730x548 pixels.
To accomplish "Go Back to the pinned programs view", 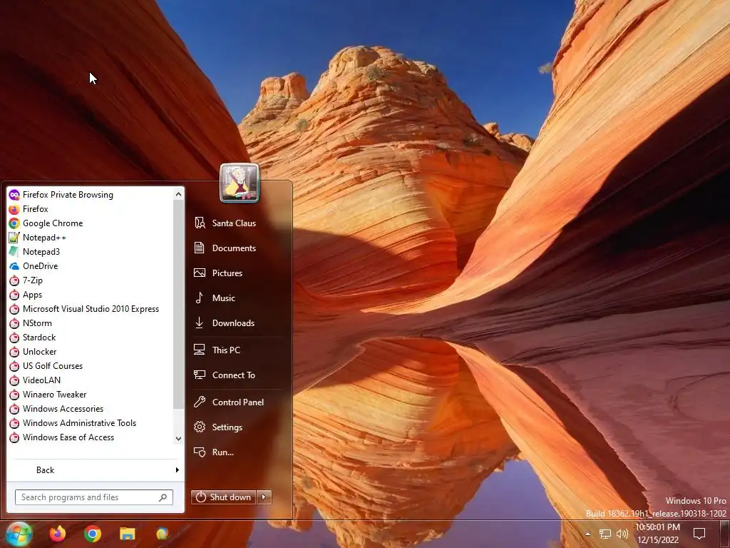I will 95,470.
